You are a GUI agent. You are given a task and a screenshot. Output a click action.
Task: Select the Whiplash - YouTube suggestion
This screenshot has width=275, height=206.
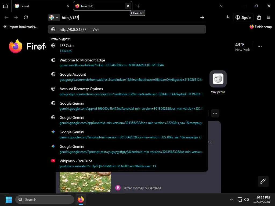pos(127,163)
